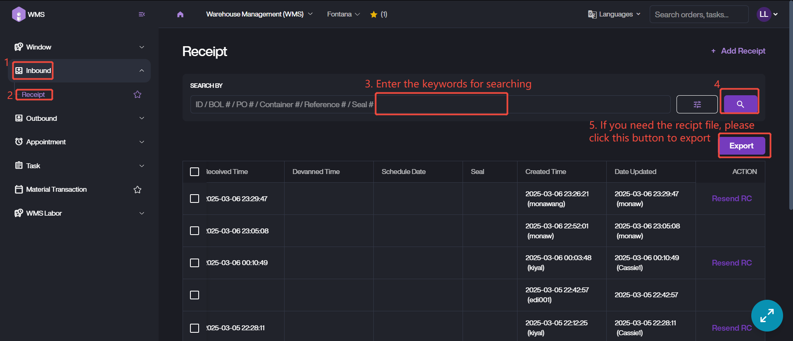Image resolution: width=793 pixels, height=341 pixels.
Task: Check the row received 2025-03-06 23:29:47
Action: point(195,199)
